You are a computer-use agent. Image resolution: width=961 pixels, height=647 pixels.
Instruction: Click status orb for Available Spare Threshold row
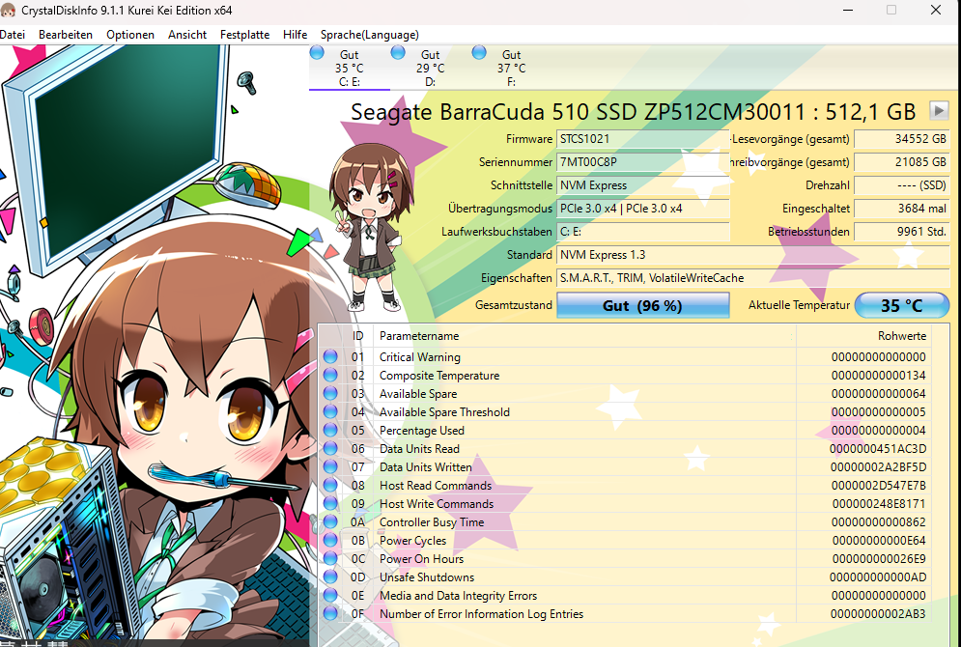pyautogui.click(x=330, y=411)
